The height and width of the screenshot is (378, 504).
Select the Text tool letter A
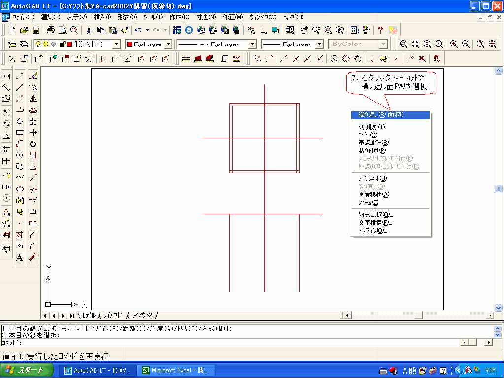20,257
